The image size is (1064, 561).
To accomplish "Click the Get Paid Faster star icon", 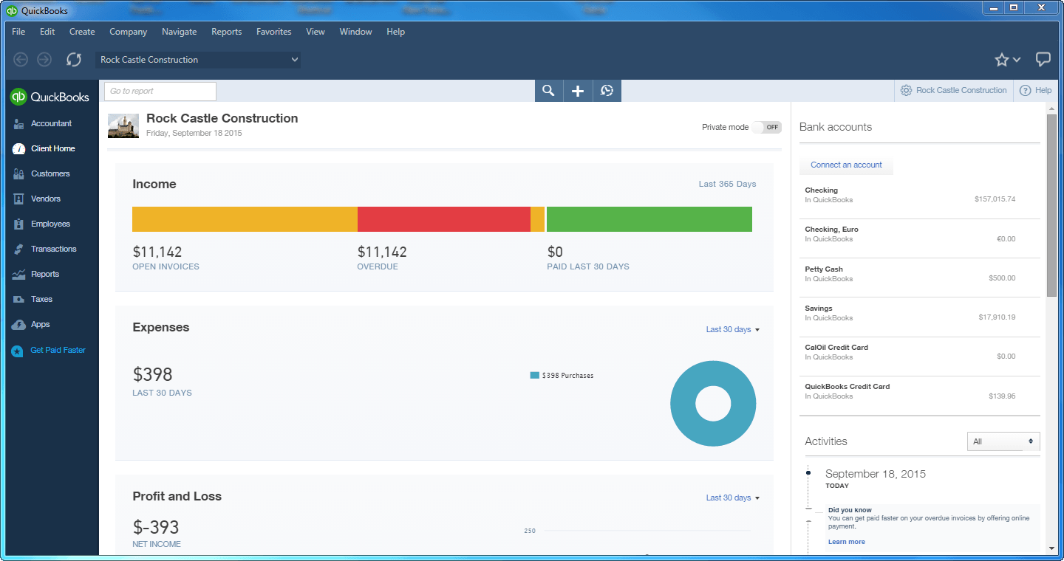I will (18, 351).
